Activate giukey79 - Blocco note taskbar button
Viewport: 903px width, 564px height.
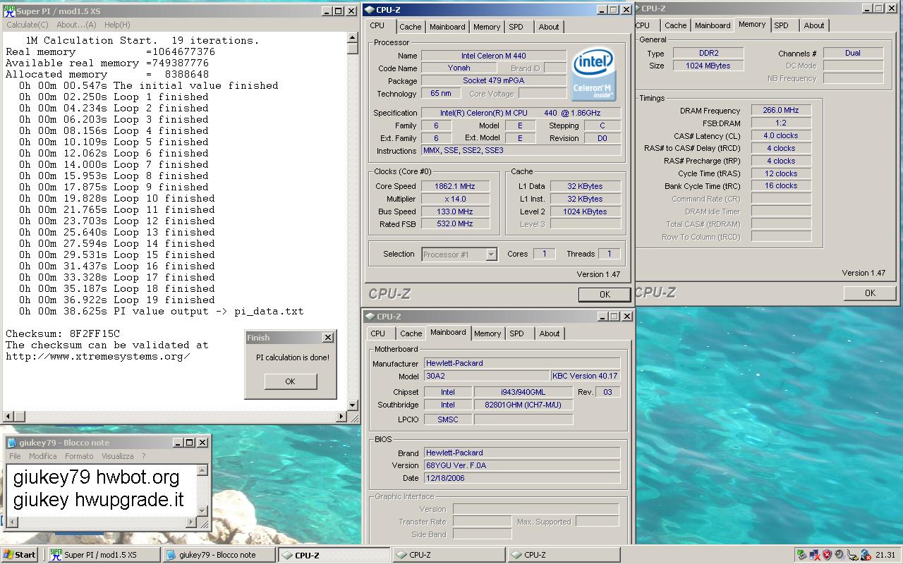click(219, 555)
